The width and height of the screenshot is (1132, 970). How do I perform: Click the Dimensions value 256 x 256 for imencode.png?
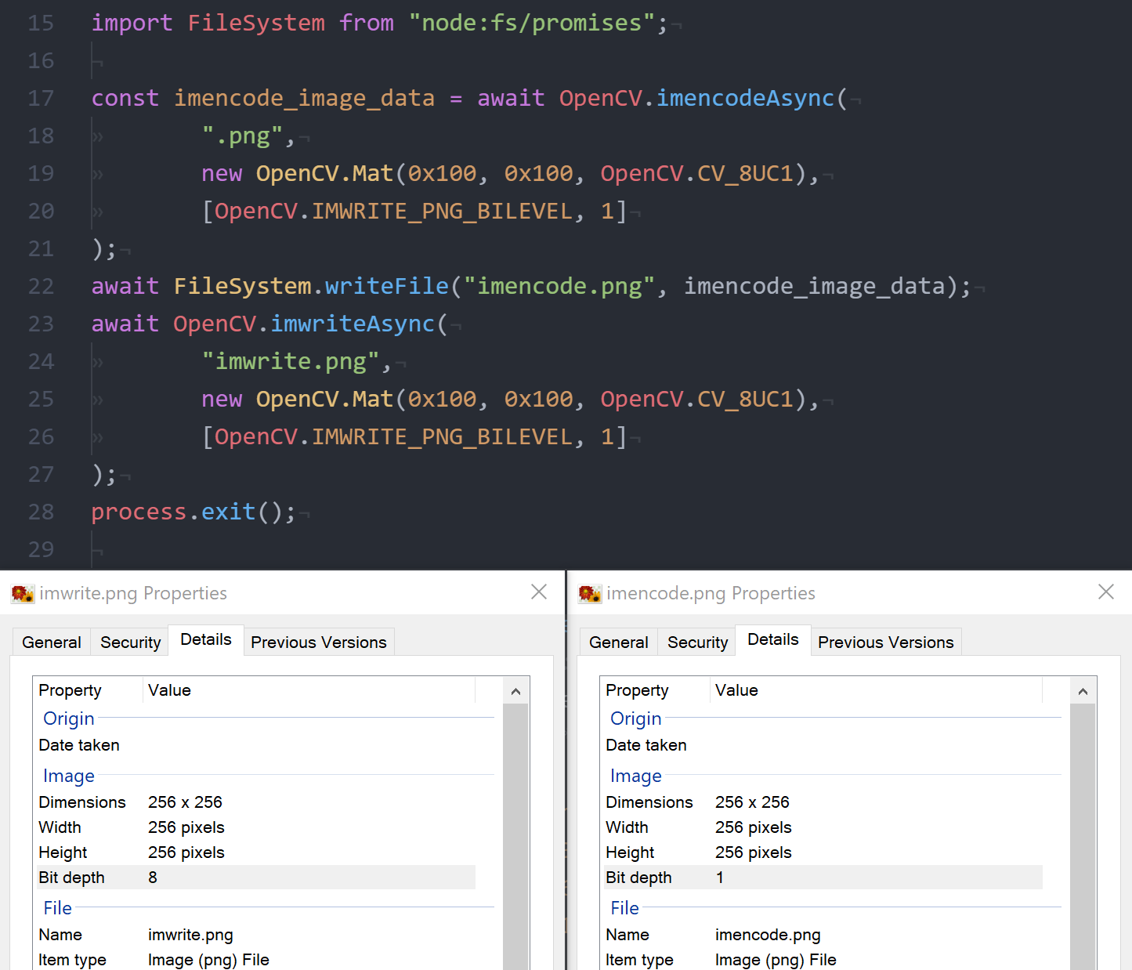tap(752, 802)
